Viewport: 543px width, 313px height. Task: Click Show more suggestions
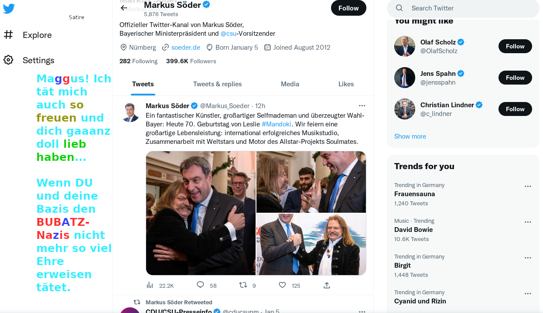coord(410,136)
